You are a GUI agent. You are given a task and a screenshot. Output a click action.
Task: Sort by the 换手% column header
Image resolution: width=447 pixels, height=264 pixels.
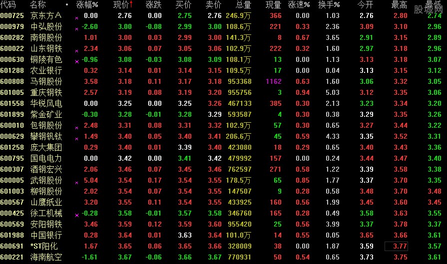[x=329, y=4]
